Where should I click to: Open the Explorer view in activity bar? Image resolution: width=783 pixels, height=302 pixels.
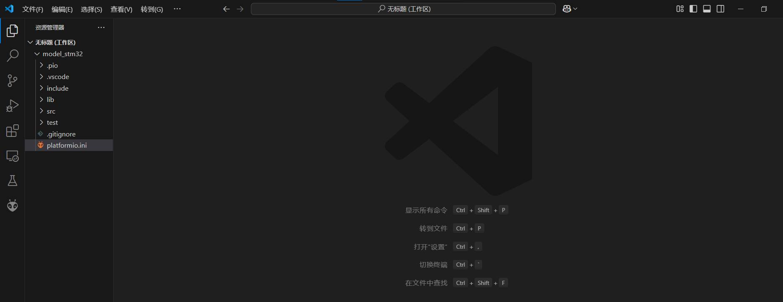(x=13, y=31)
